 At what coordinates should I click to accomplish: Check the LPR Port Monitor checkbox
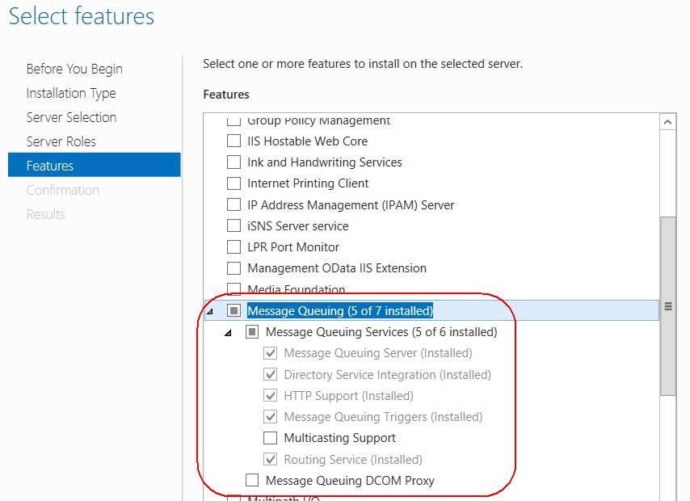coord(234,247)
